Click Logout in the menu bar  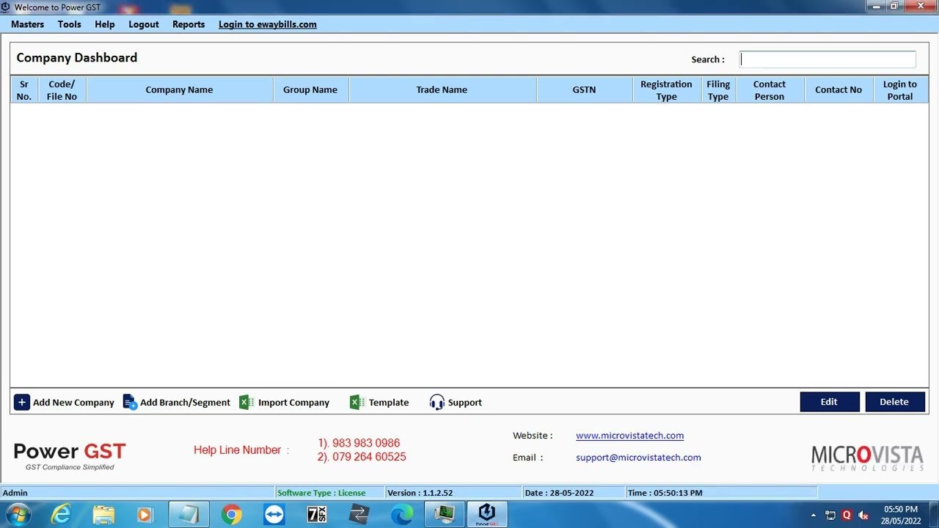(144, 24)
